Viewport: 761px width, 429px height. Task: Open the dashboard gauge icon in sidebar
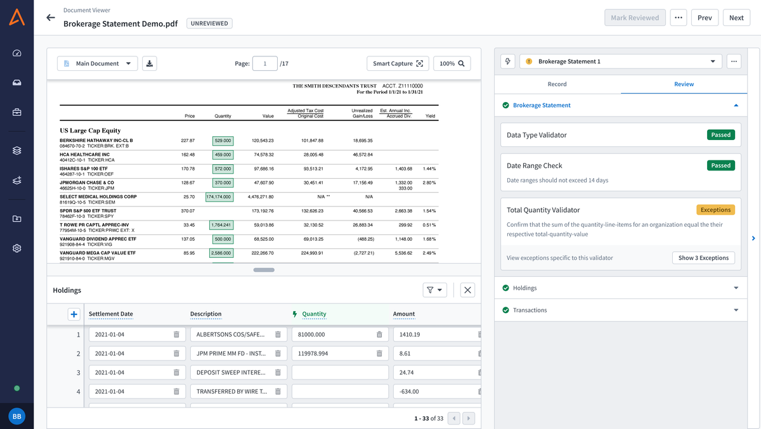17,53
